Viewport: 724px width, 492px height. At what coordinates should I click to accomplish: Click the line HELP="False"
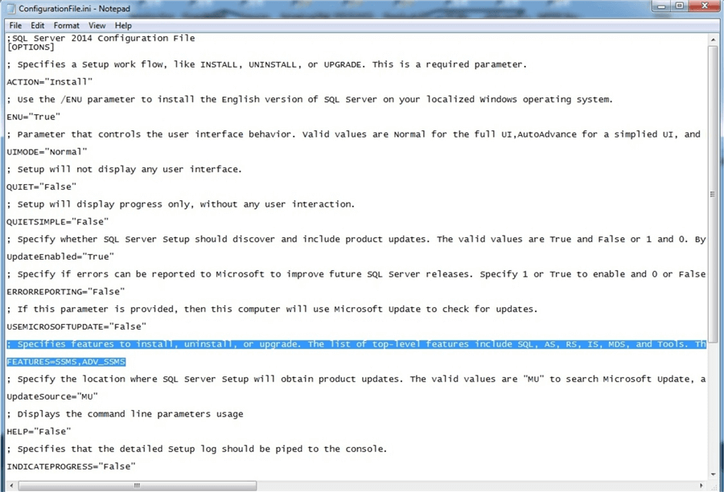pos(39,432)
